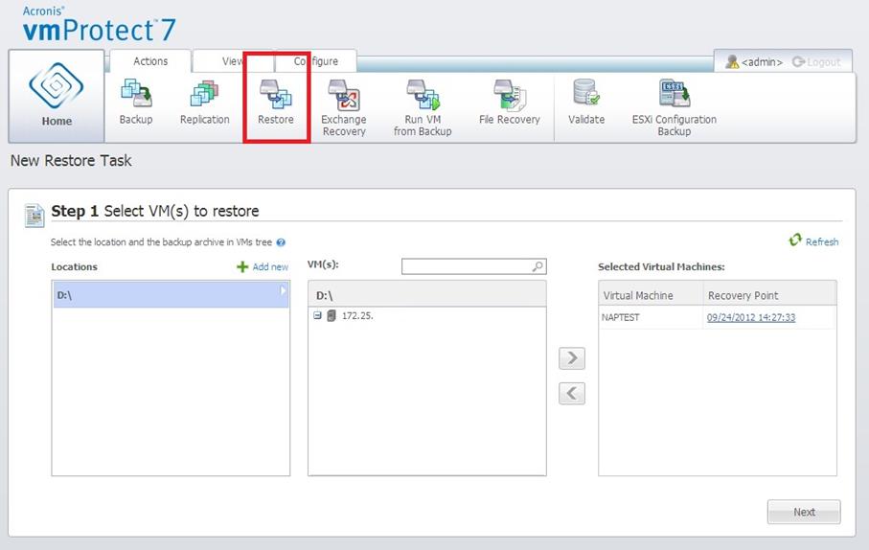This screenshot has height=550, width=869.
Task: Switch to the Configure tab
Action: 316,61
